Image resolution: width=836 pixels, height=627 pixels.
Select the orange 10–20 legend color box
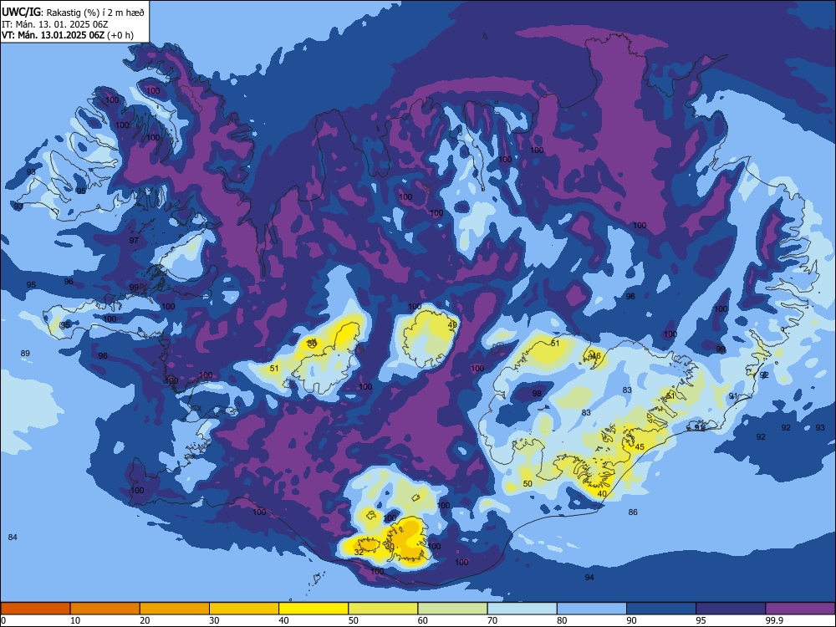105,609
